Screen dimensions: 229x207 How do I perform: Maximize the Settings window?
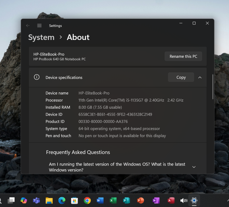(x=194, y=23)
